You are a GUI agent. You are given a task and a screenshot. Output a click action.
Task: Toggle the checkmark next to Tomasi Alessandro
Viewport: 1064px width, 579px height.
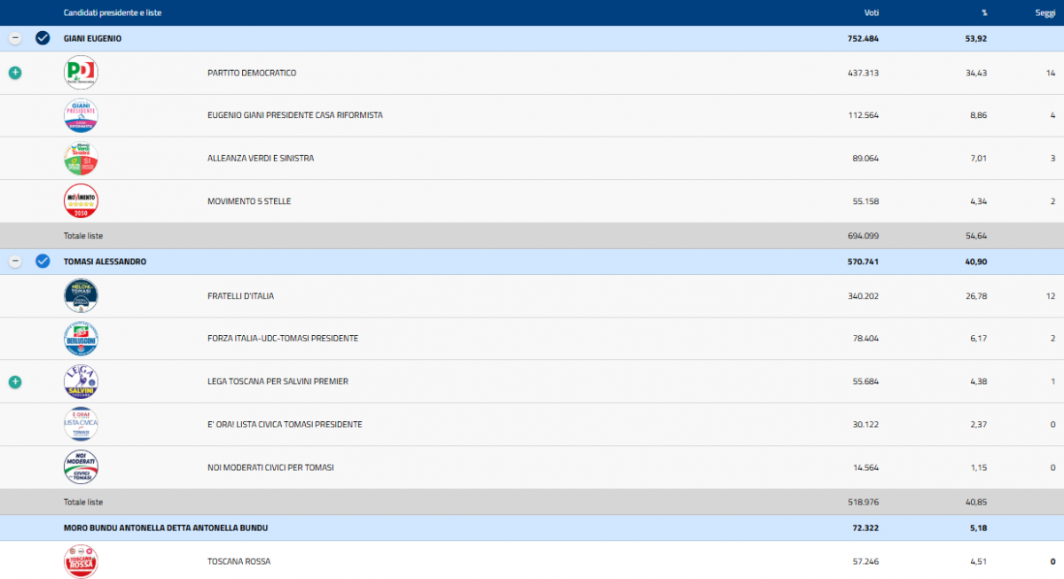[43, 262]
